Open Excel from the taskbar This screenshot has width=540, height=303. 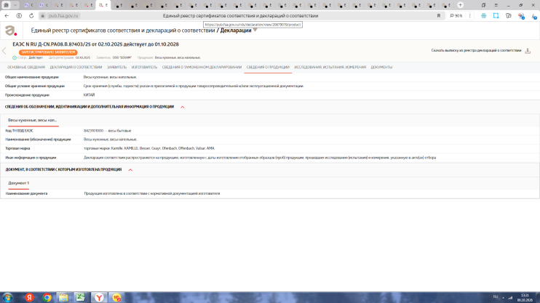(x=81, y=297)
